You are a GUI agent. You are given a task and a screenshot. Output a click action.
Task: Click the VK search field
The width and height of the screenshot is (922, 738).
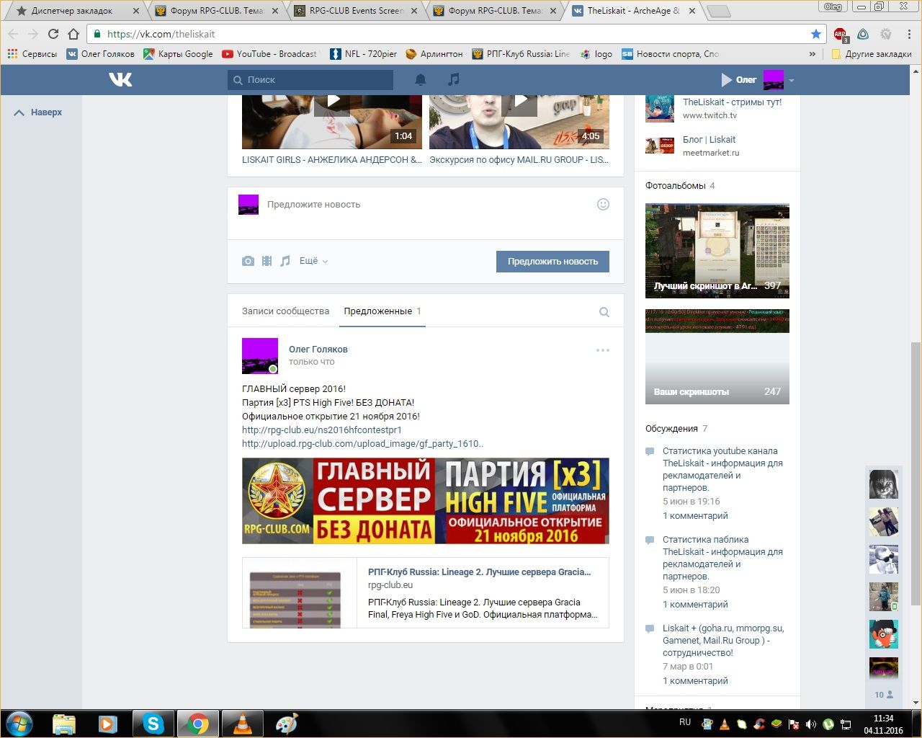point(310,80)
